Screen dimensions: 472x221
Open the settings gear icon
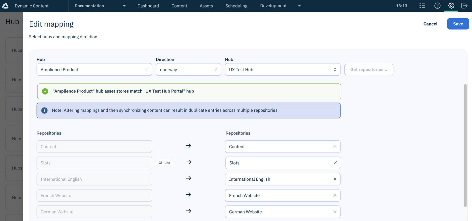[x=451, y=6]
